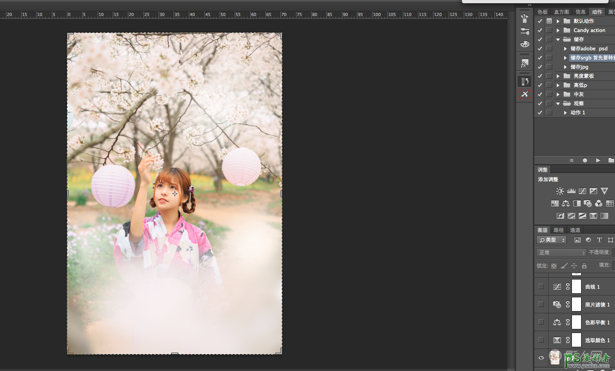Click the lock all layer icon
Screen dimensions: 615x371
(584, 266)
